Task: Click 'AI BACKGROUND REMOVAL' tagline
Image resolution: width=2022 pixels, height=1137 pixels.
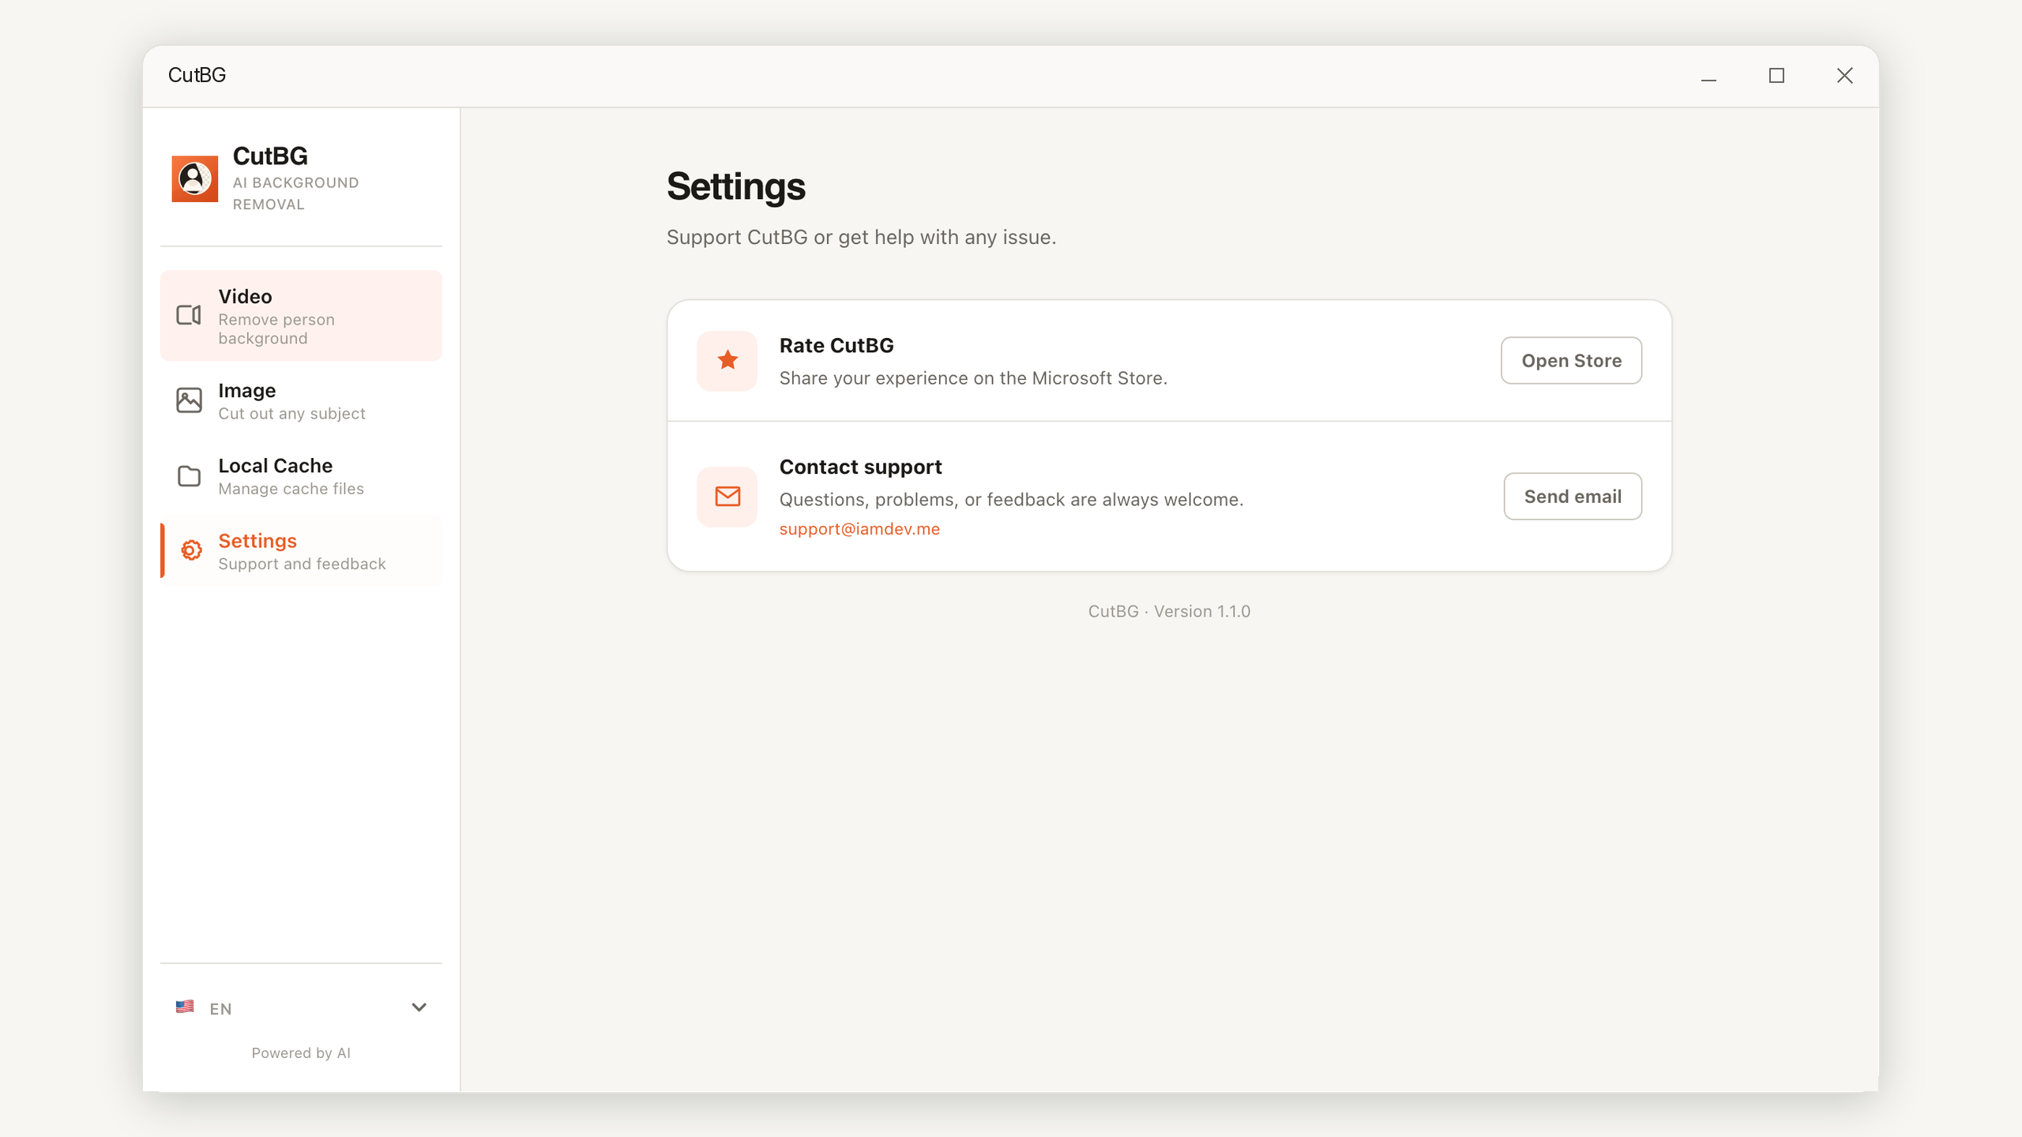Action: (295, 193)
